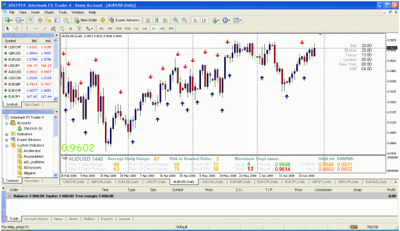Click the yellow diamond MetaEditor icon
This screenshot has height=231, width=400.
point(102,20)
